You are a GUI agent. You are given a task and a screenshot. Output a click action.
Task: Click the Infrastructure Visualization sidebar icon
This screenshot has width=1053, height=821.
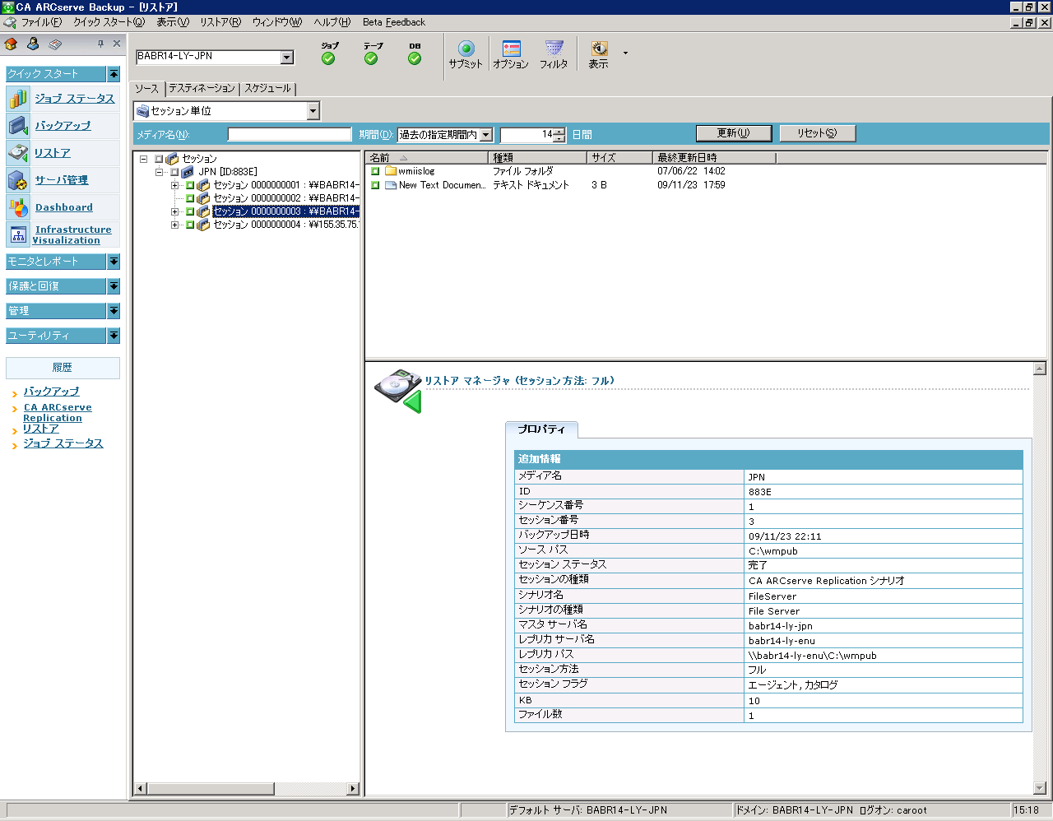(x=18, y=234)
